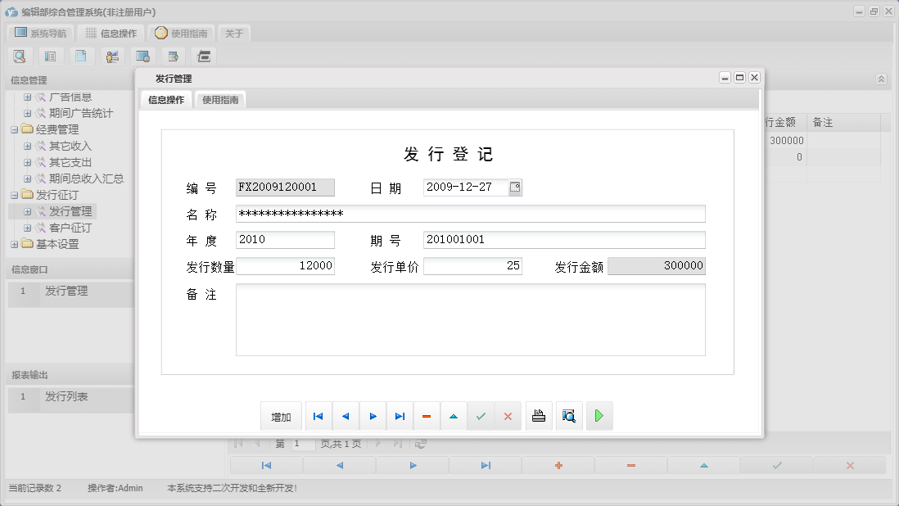This screenshot has height=506, width=899.
Task: Switch to the 使用指南 tab in dialog
Action: pyautogui.click(x=219, y=99)
